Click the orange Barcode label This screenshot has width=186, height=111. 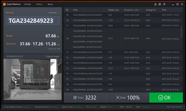point(10,13)
